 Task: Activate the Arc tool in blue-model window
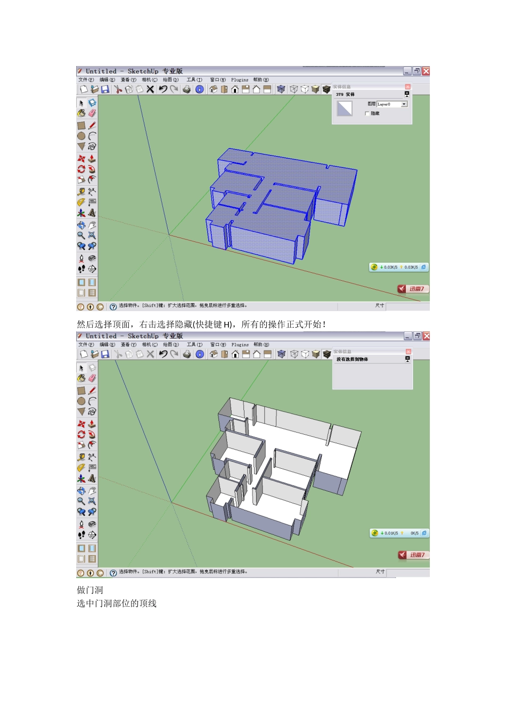click(x=92, y=136)
